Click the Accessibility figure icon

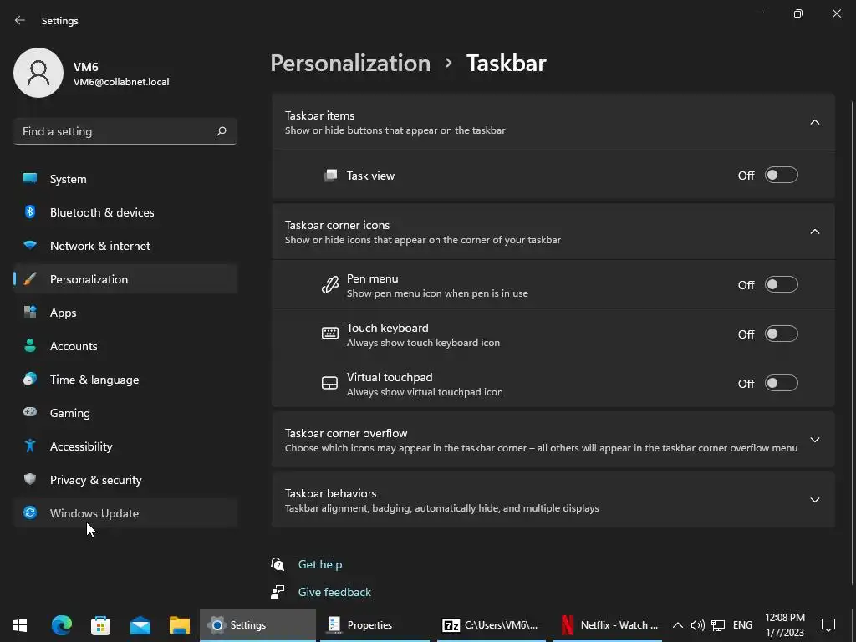click(30, 446)
